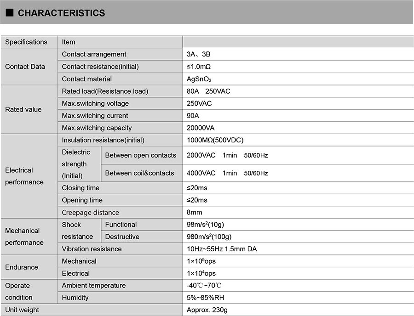Select the Creepage distance row label
Viewport: 414px width, 316px height.
pos(90,212)
